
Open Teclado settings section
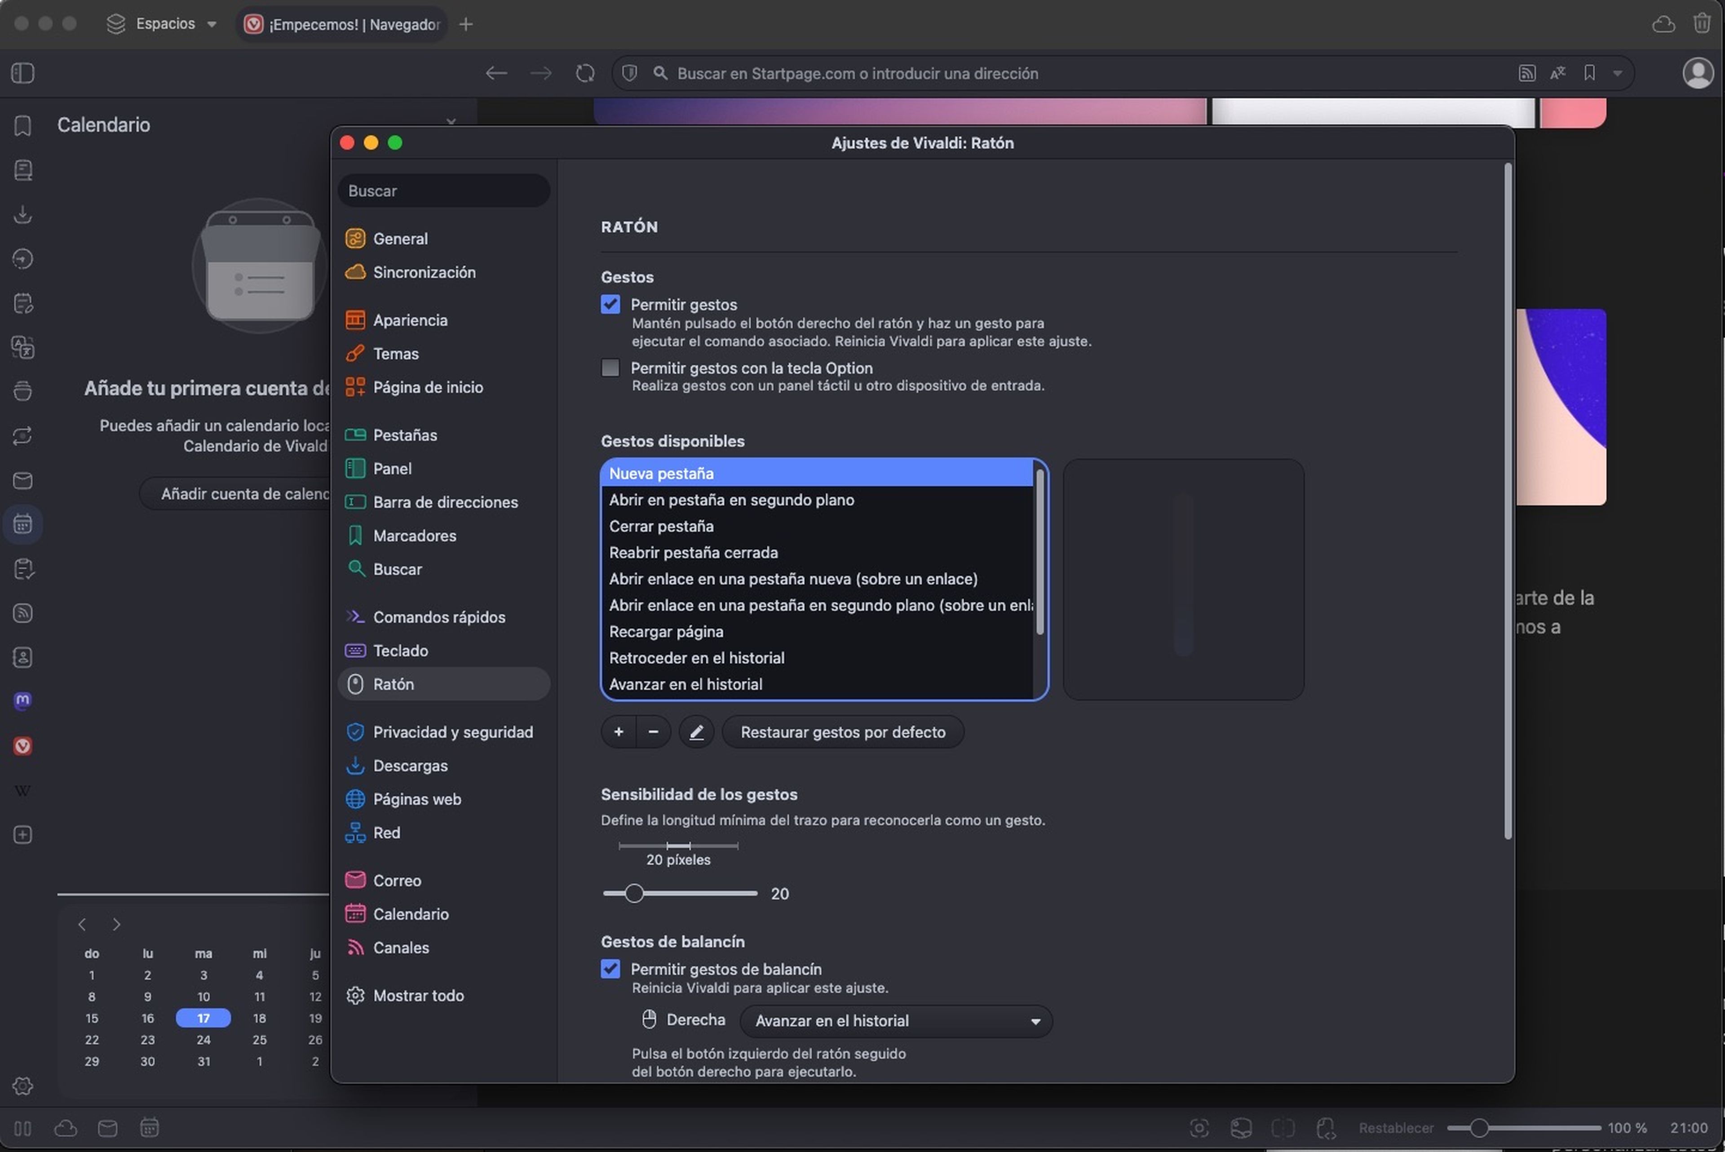(x=443, y=651)
